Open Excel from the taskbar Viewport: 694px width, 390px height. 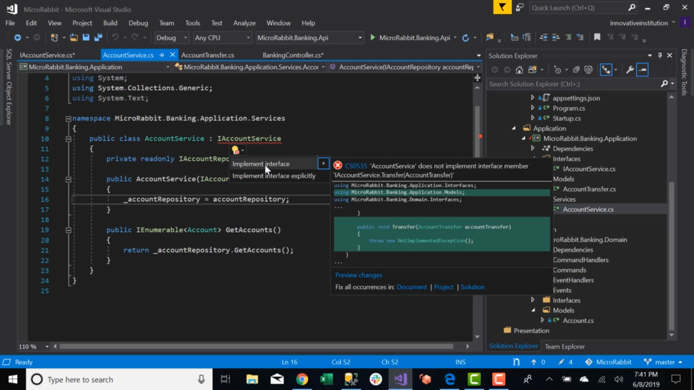(326, 379)
